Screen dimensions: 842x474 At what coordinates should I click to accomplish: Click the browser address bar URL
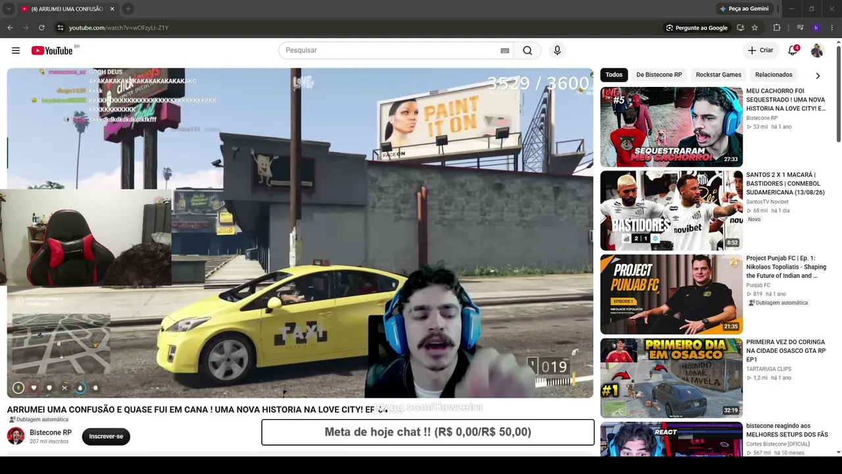(x=119, y=28)
